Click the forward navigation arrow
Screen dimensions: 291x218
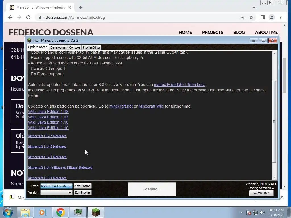[19, 17]
